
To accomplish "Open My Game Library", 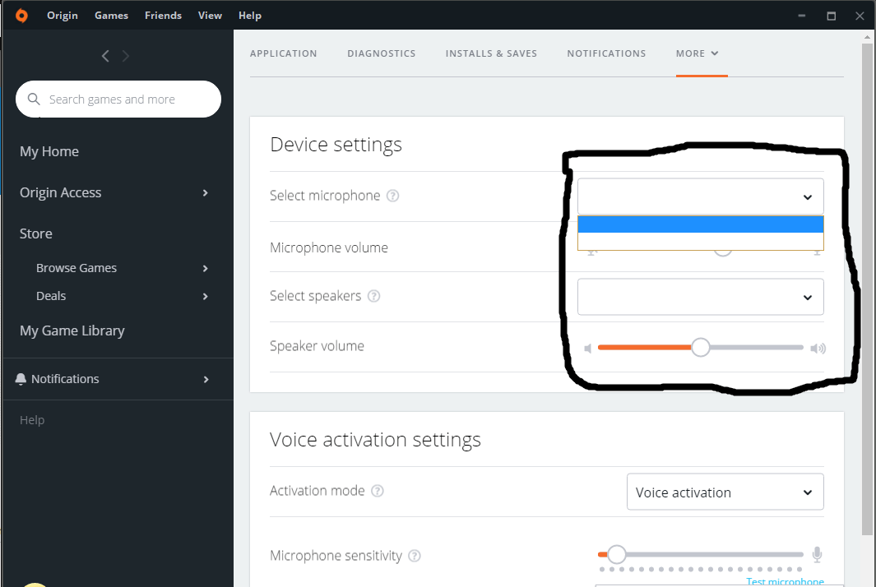I will point(72,330).
